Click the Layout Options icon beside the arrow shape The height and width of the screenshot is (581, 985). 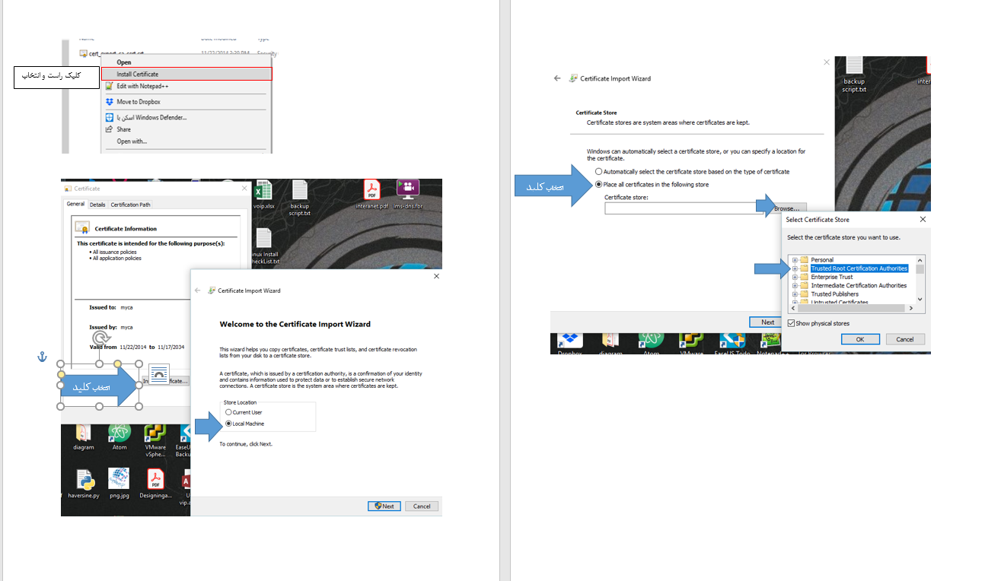pos(158,373)
